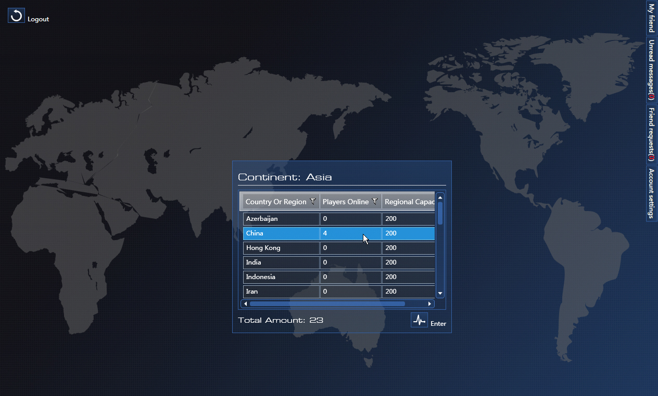Open the My friend side tab
Viewport: 658px width, 396px height.
[652, 17]
